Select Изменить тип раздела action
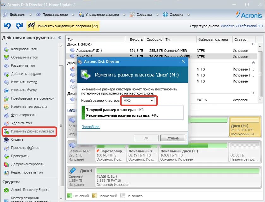 pyautogui.click(x=29, y=107)
